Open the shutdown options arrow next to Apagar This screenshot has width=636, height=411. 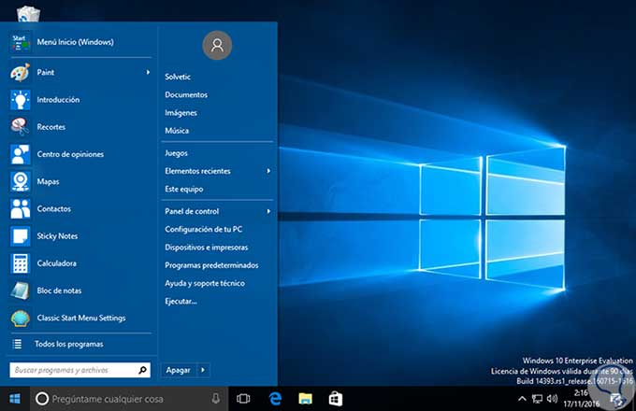click(203, 370)
